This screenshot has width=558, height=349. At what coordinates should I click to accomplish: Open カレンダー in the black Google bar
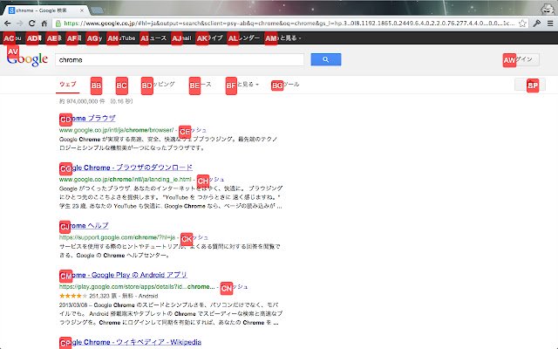244,38
